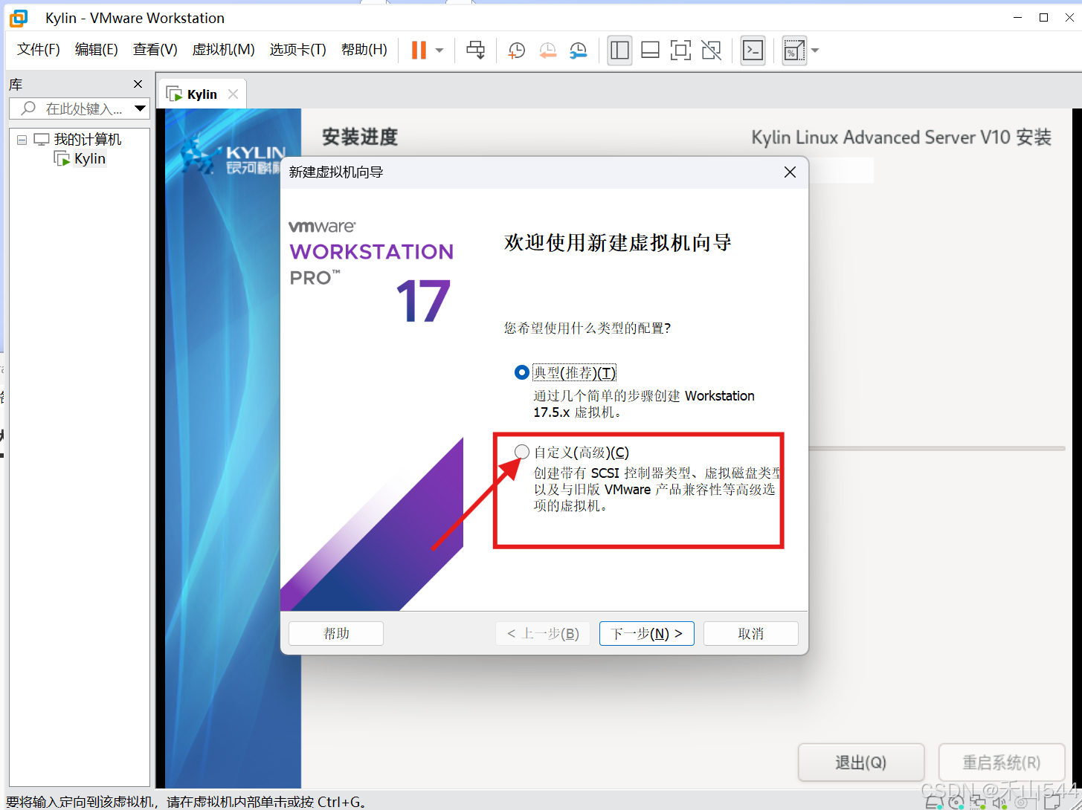Toggle the thumbnail bar view icon
The width and height of the screenshot is (1082, 810).
click(650, 50)
